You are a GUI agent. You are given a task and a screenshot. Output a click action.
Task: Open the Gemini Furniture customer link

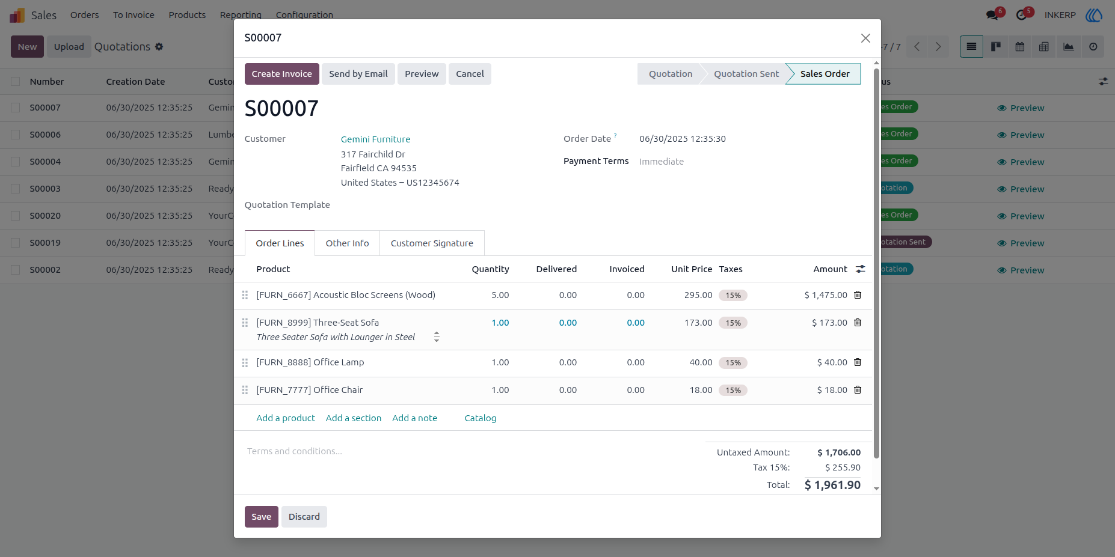[376, 139]
